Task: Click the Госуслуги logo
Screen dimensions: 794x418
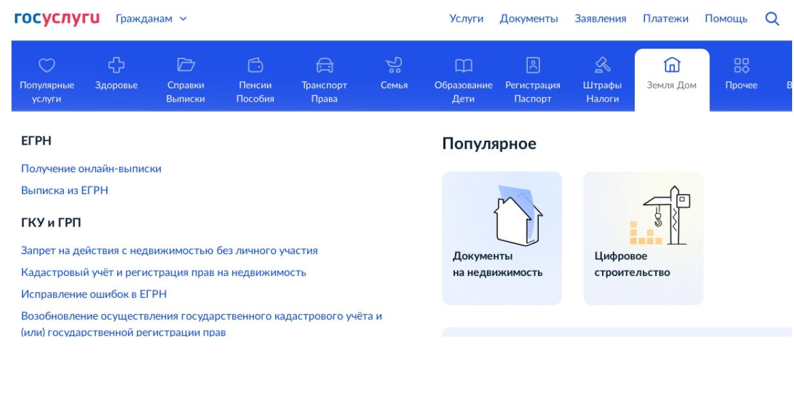Action: tap(57, 19)
